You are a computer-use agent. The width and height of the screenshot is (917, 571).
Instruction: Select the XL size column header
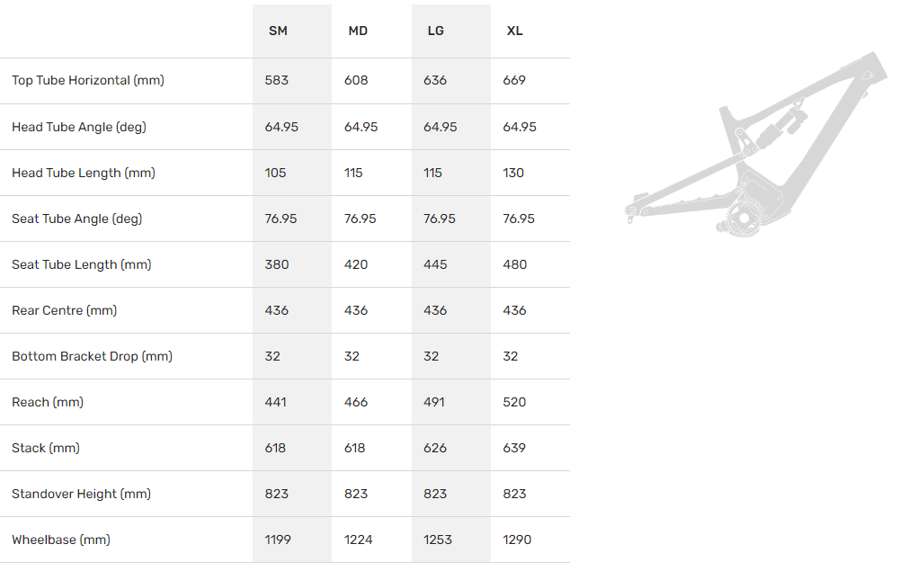(514, 31)
